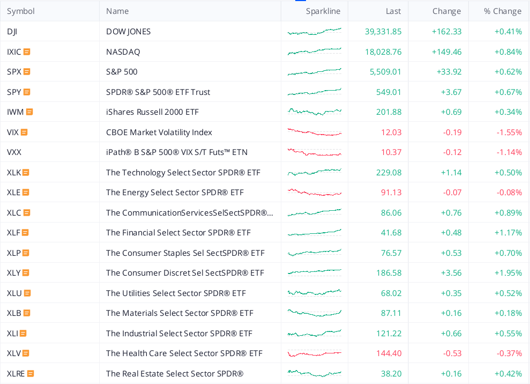Click the XLY change value +3.56

451,272
